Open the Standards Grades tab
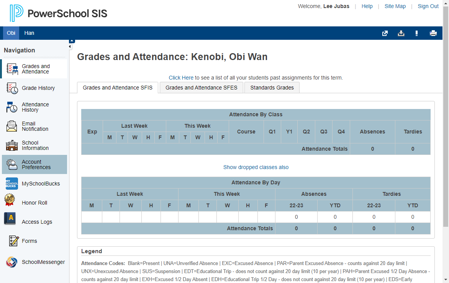This screenshot has height=283, width=449. [272, 88]
